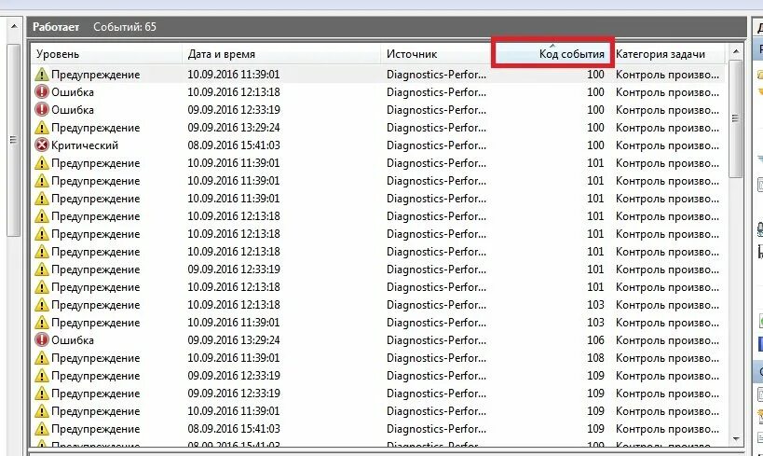Click the date 09.09.2016 13:29:24 in the code 106 row
The image size is (763, 456).
(x=234, y=340)
